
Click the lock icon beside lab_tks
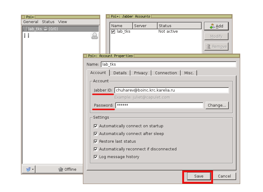(45, 29)
